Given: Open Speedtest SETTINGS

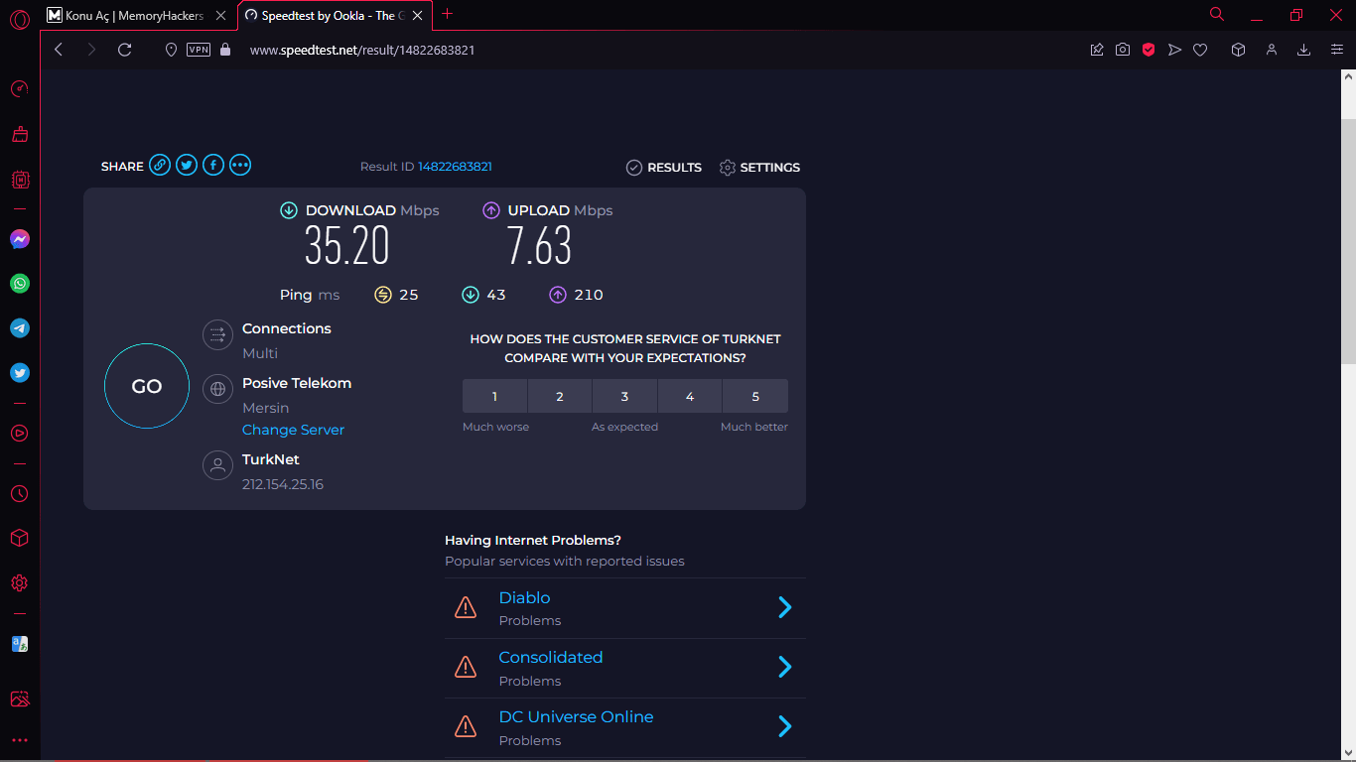Looking at the screenshot, I should (x=759, y=168).
